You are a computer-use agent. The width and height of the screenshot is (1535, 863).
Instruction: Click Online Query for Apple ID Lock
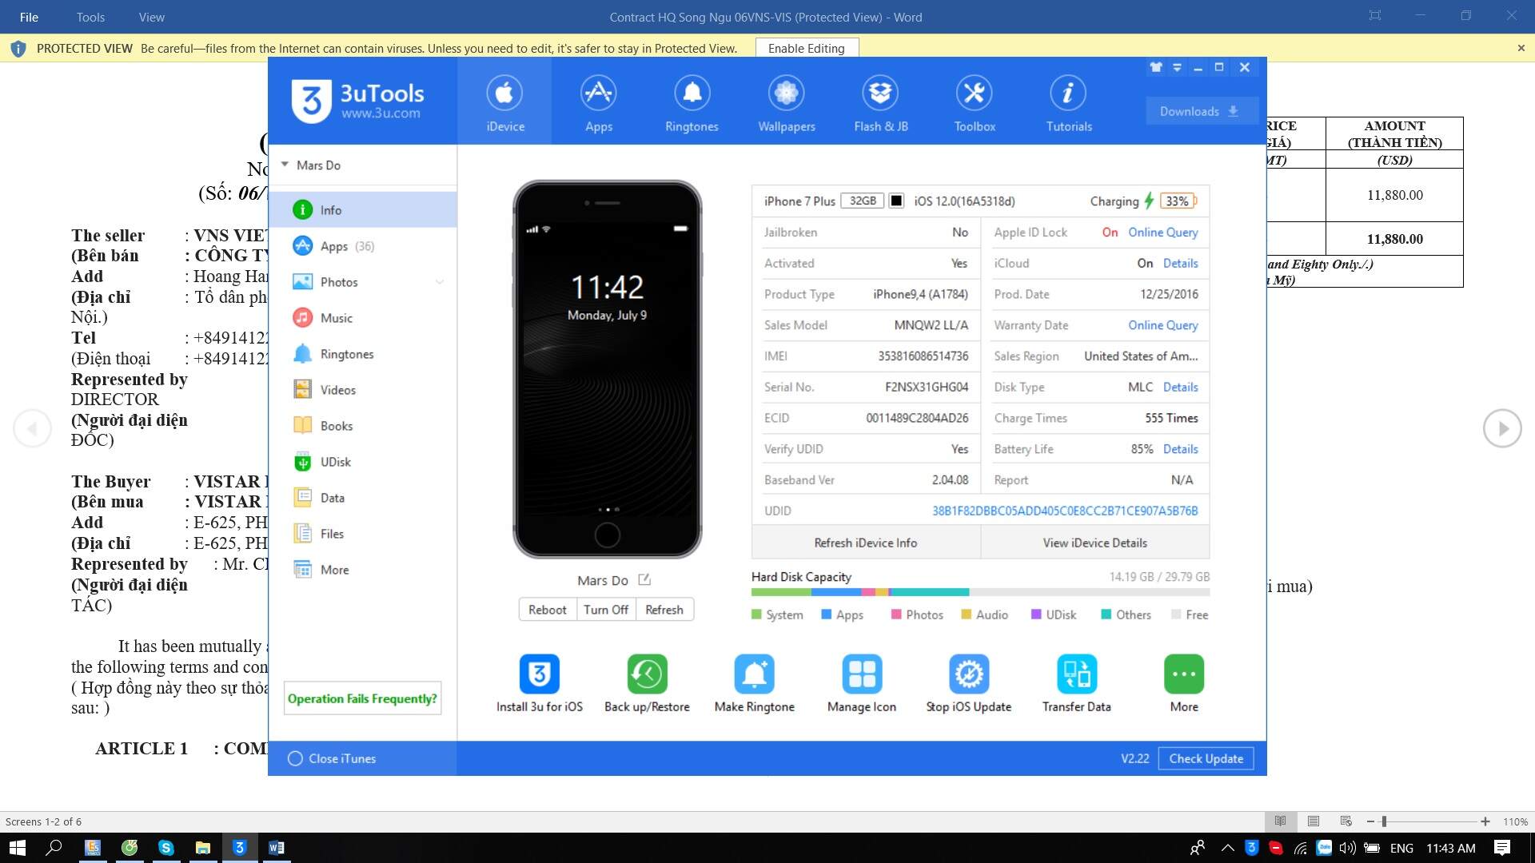click(x=1163, y=233)
